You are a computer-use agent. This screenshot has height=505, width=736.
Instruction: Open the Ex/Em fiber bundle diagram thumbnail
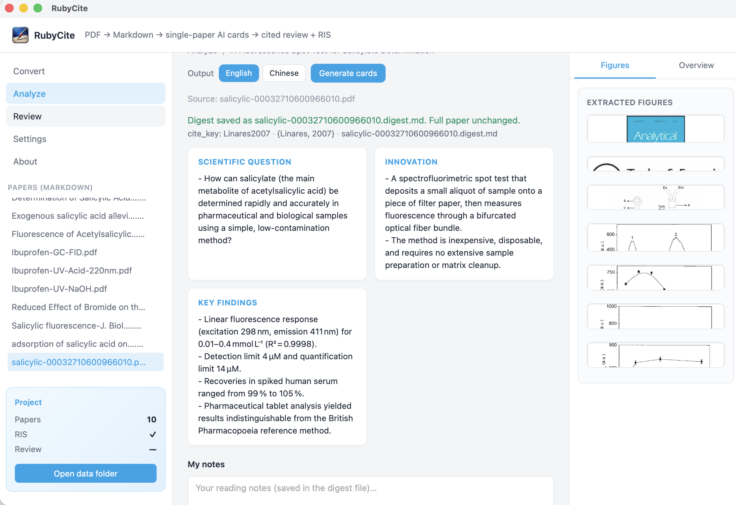tap(656, 197)
